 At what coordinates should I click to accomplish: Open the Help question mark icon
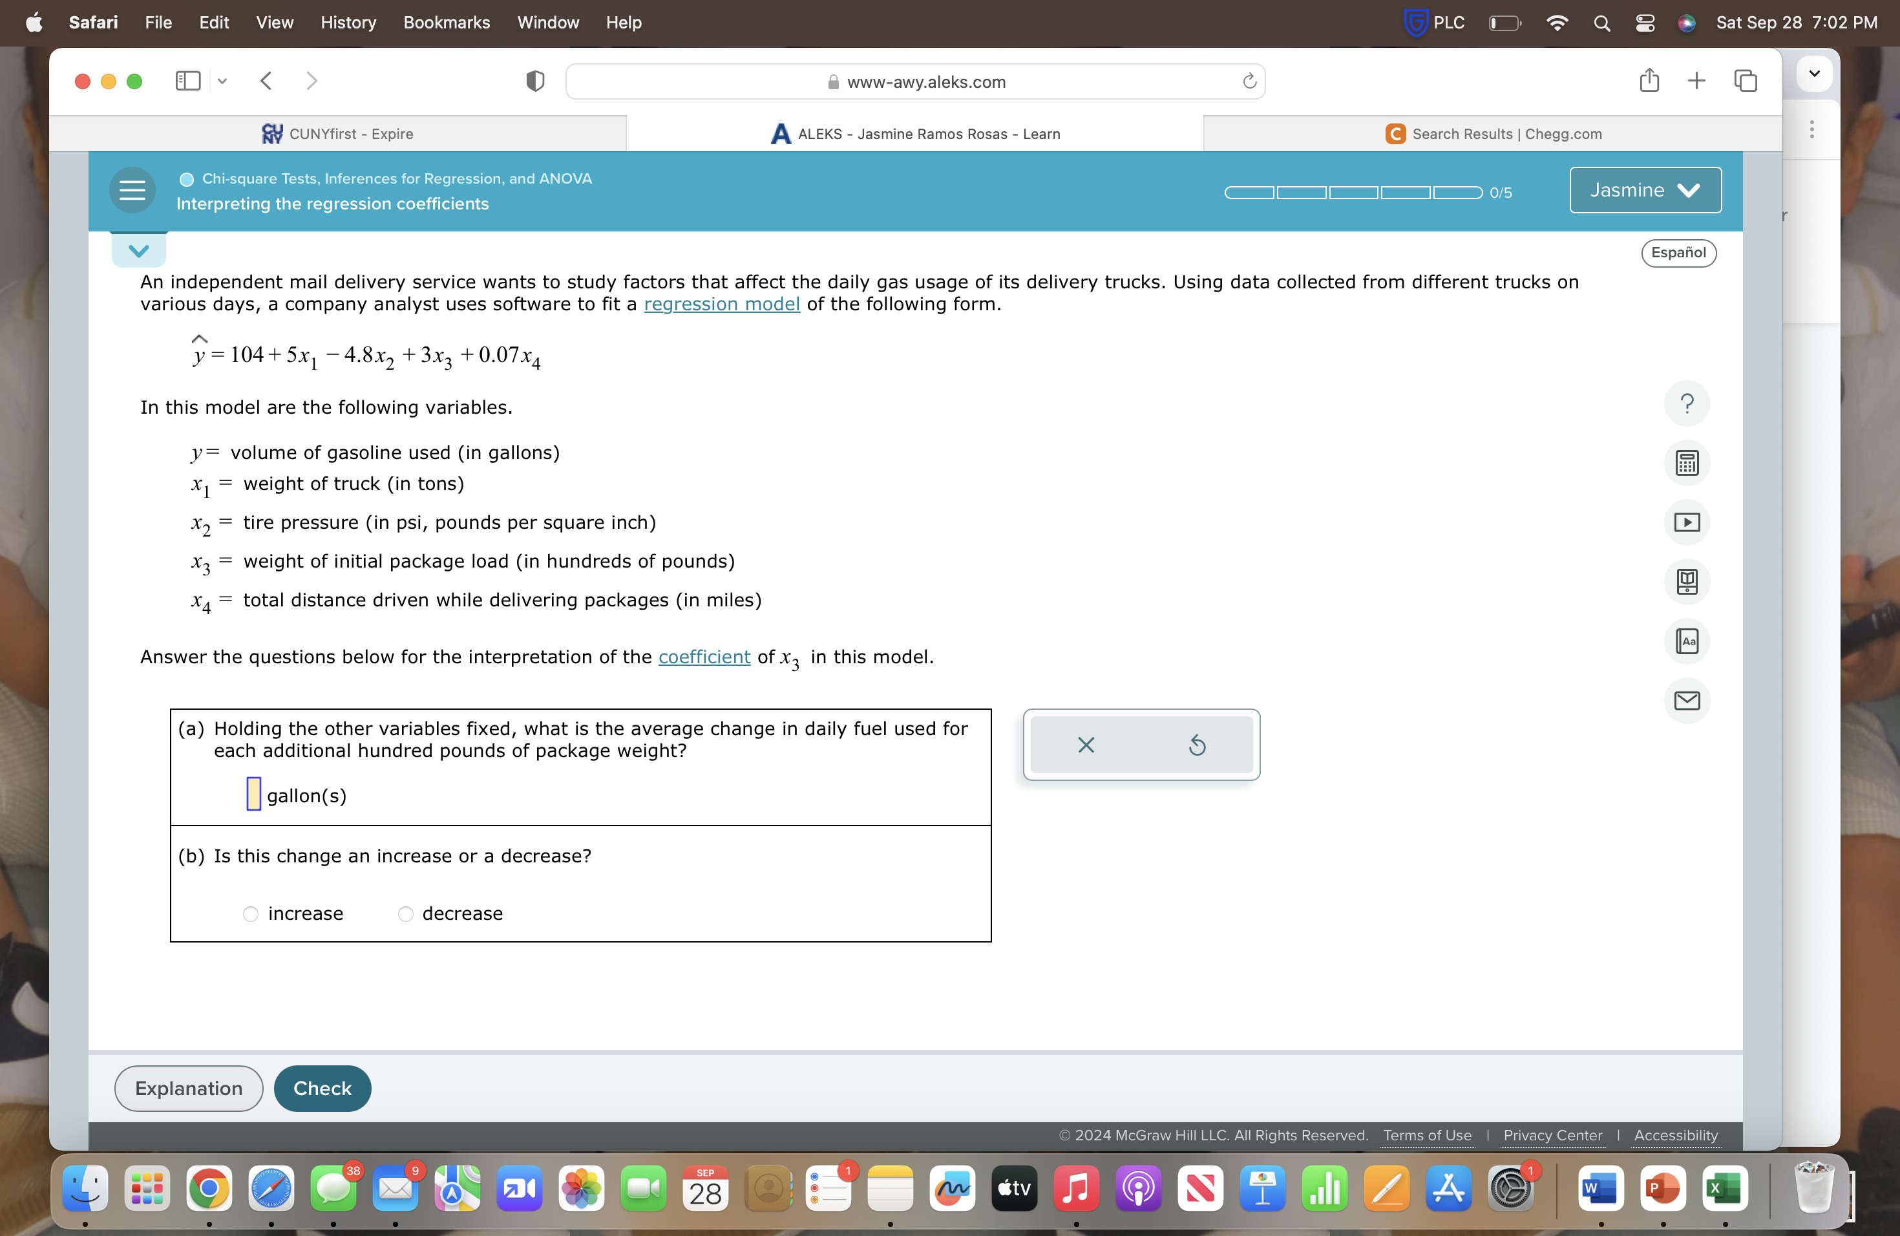(x=1687, y=403)
